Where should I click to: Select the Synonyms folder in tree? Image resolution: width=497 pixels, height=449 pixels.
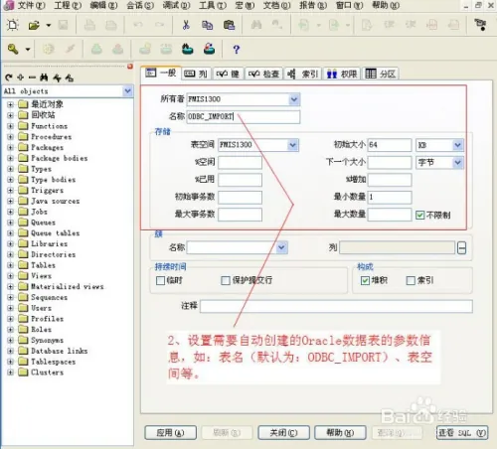[47, 340]
